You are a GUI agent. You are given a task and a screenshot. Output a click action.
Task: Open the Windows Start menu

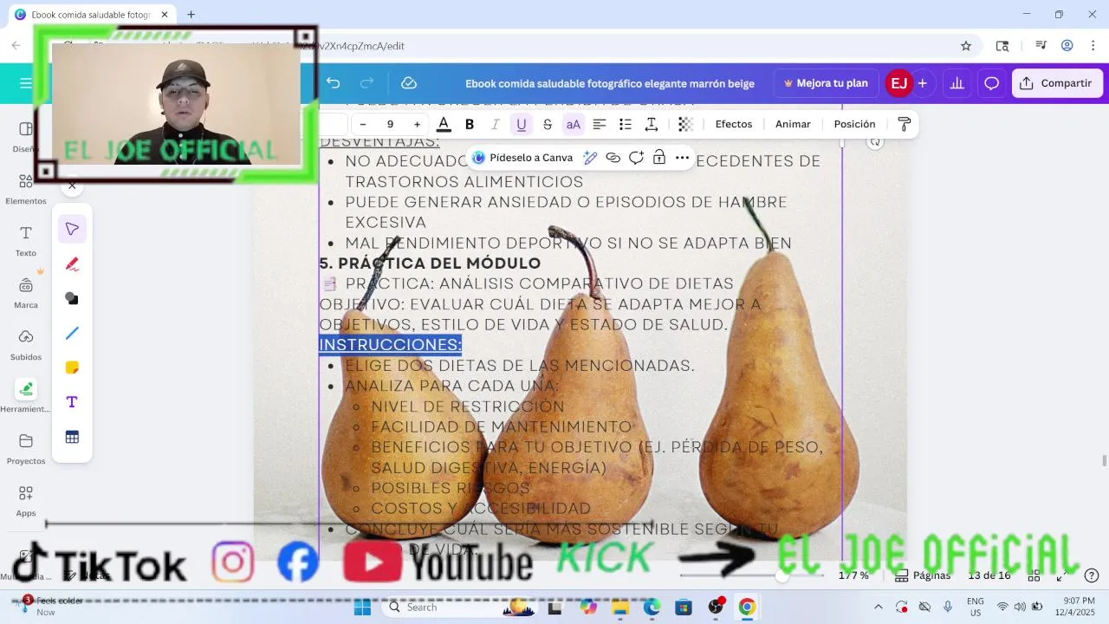(x=362, y=608)
